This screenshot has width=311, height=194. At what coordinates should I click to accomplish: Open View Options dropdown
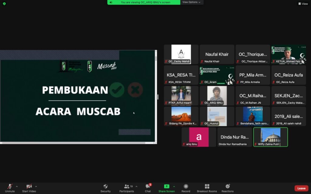click(x=191, y=2)
